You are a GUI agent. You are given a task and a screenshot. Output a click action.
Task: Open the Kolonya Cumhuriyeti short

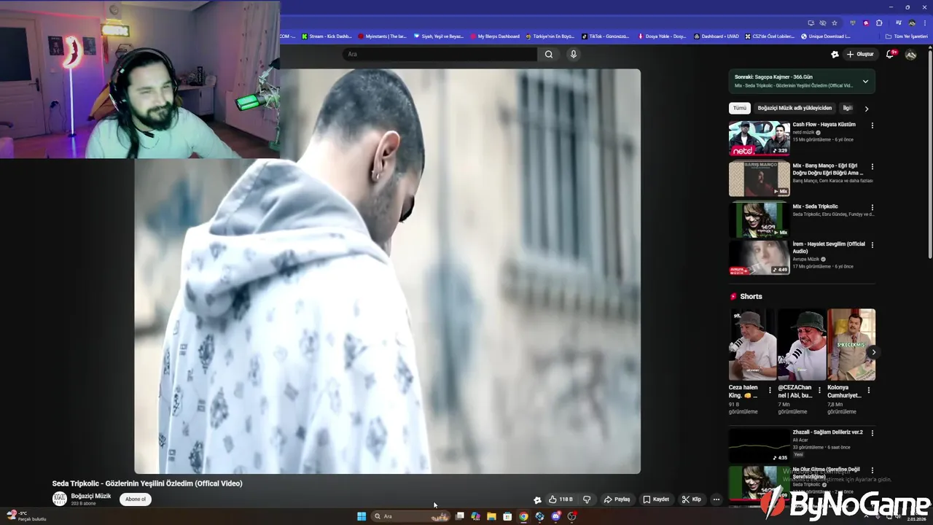[851, 344]
